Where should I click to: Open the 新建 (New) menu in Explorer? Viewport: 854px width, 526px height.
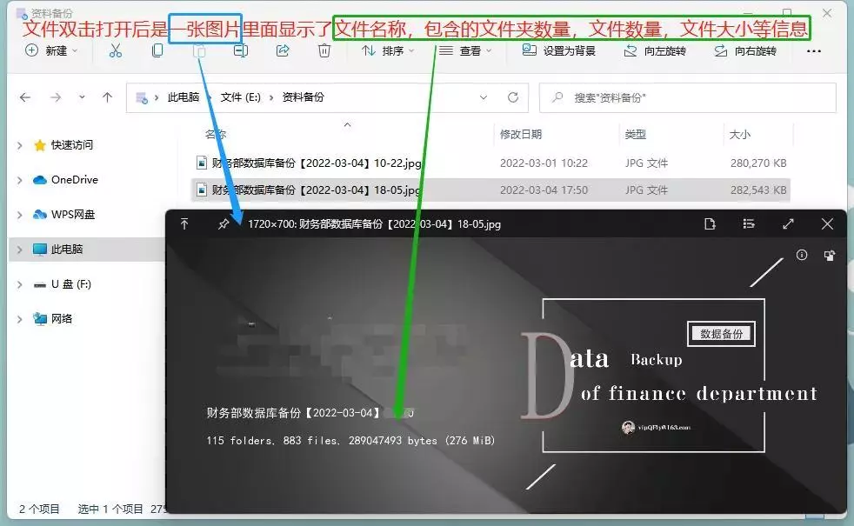click(x=51, y=50)
